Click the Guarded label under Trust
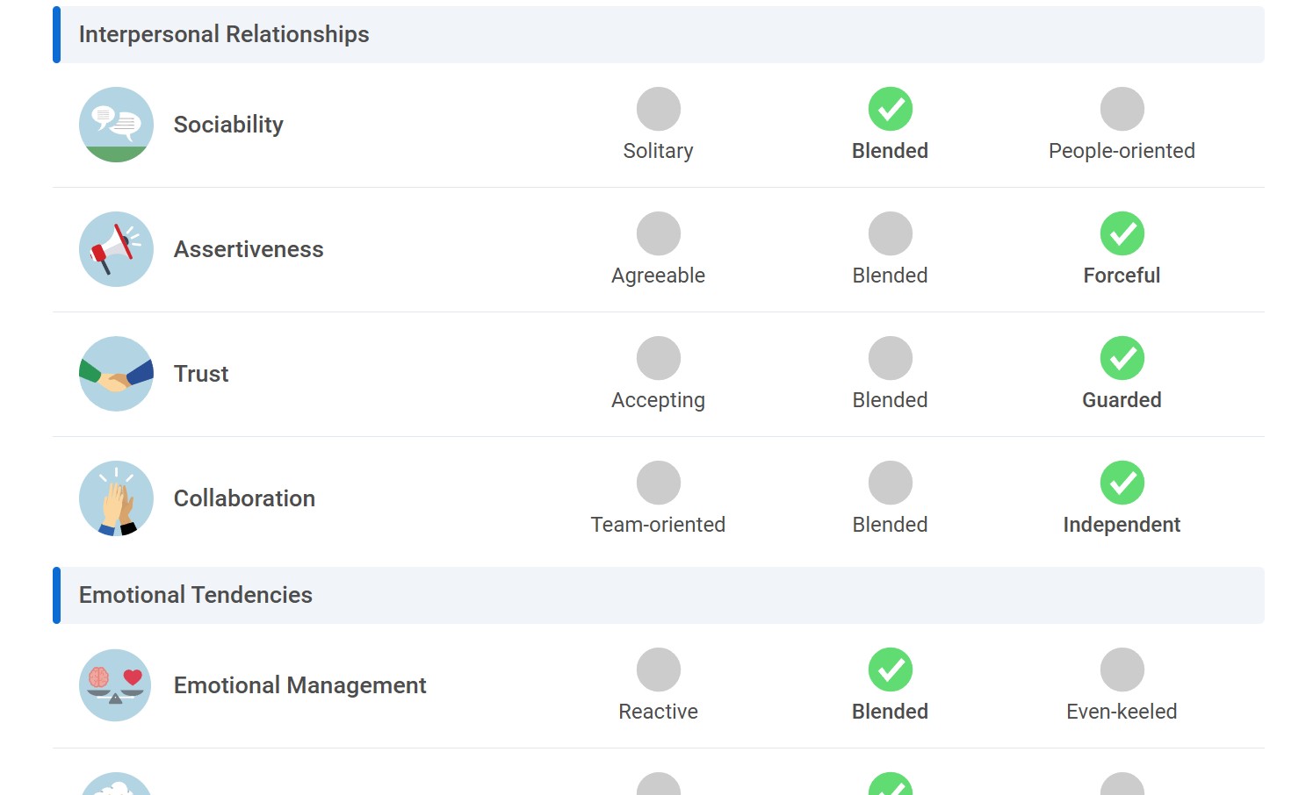 pyautogui.click(x=1122, y=400)
